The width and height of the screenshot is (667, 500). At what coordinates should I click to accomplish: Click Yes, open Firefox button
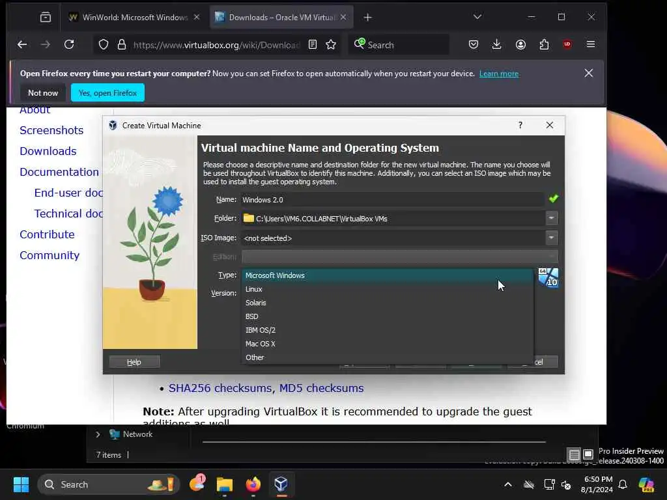[107, 92]
